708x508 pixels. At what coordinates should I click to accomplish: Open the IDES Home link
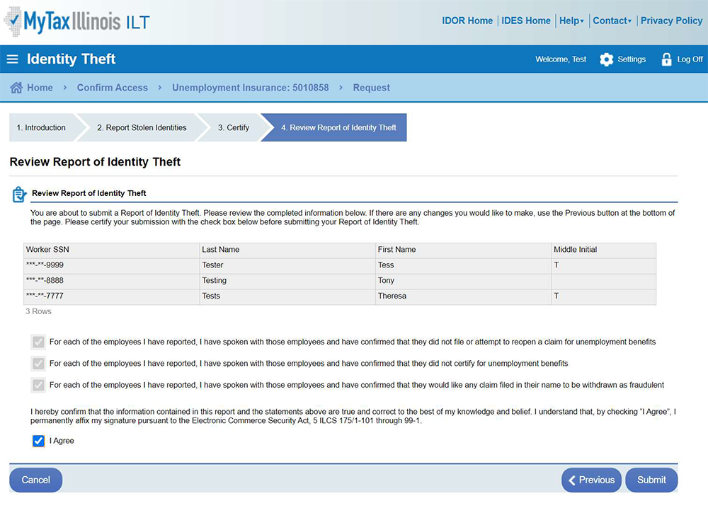(526, 21)
